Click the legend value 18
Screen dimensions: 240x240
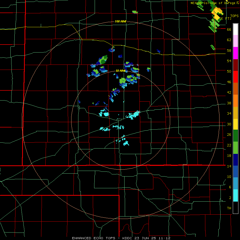(229, 156)
